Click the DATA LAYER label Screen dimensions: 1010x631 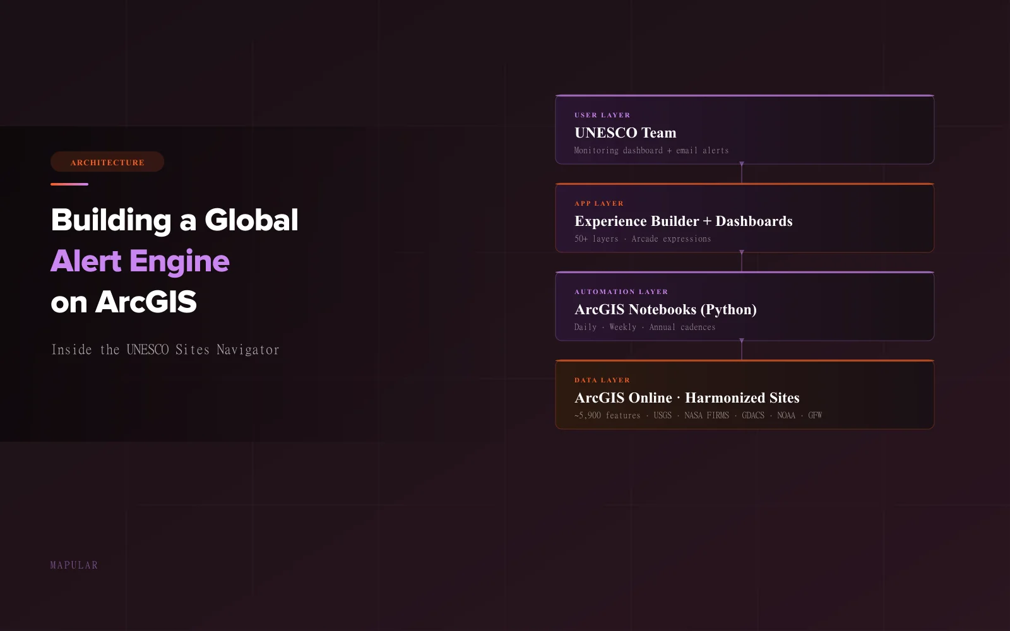pos(601,380)
